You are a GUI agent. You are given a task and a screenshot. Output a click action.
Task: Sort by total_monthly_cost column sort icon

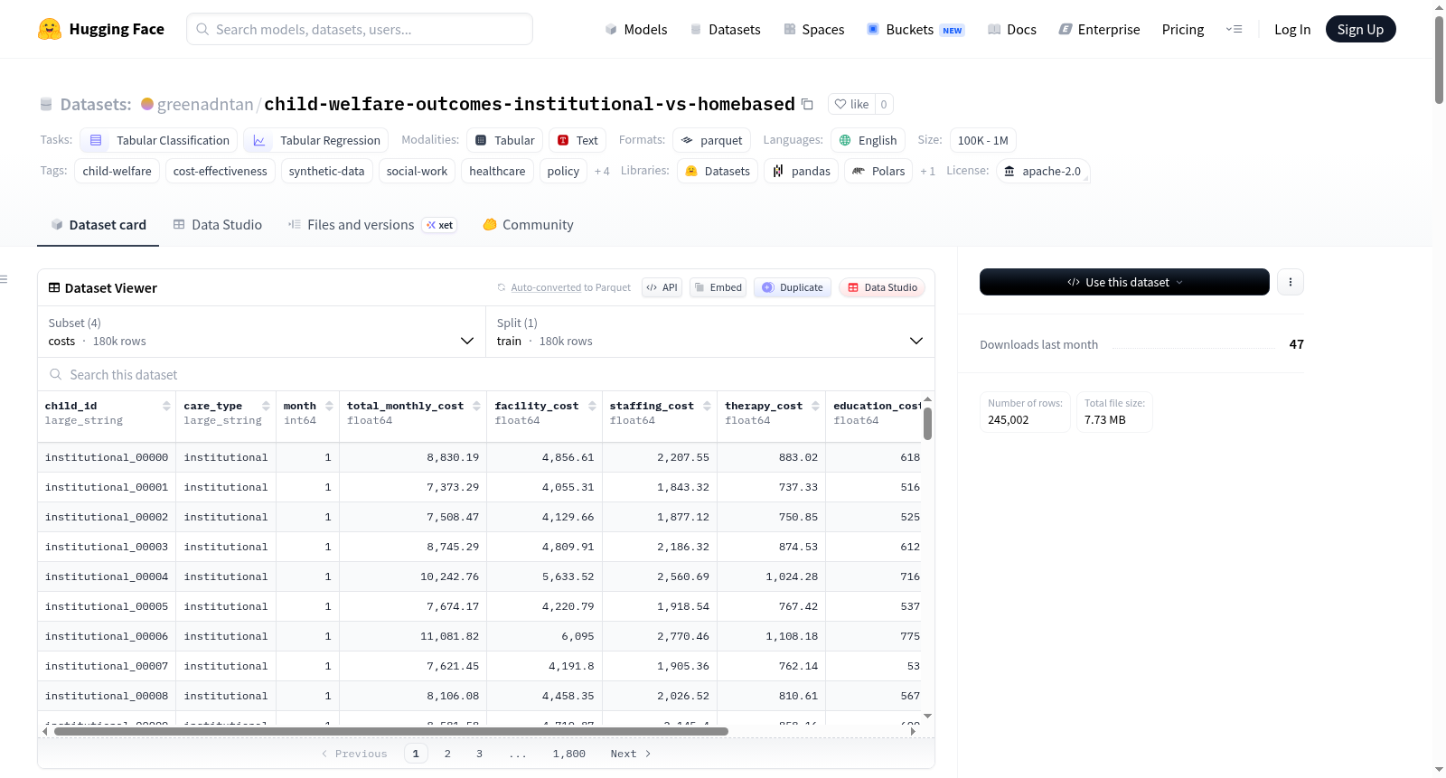[x=476, y=406]
